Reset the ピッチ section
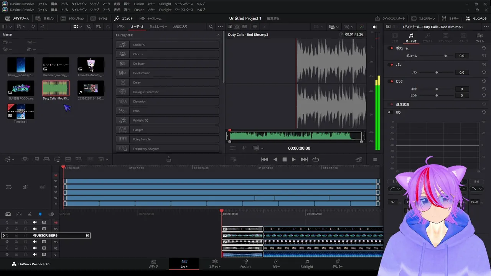Screen dimensions: 491x276 (x=484, y=81)
